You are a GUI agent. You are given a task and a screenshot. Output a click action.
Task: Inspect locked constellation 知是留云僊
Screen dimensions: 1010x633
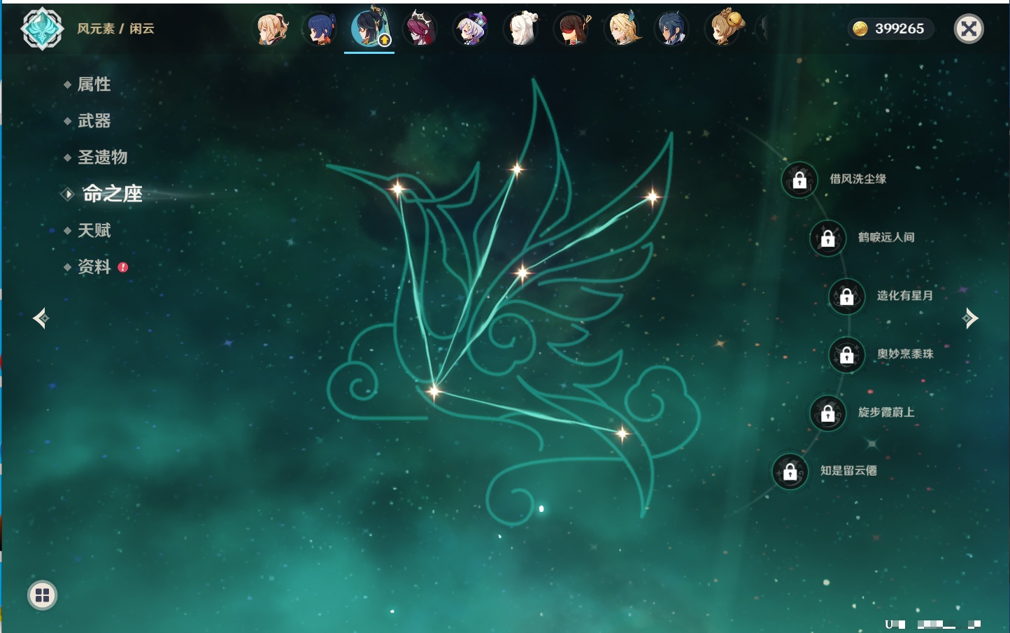790,471
